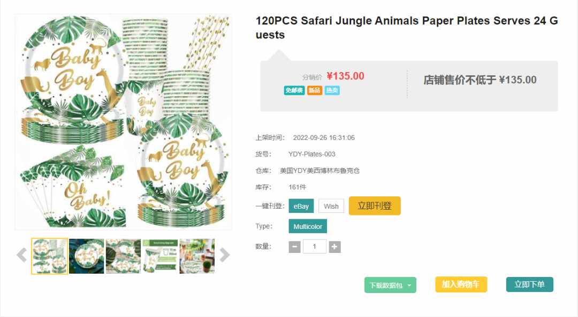578x317 pixels.
Task: Show next thumbnails with right arrow
Action: (x=224, y=255)
